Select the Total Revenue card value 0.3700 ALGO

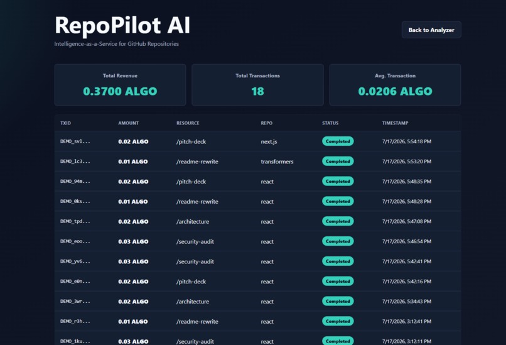(120, 91)
